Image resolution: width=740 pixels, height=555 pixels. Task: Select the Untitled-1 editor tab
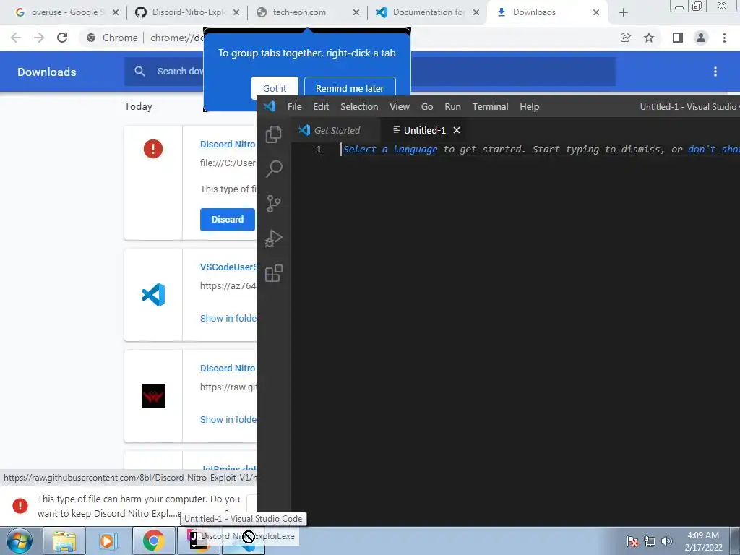424,130
